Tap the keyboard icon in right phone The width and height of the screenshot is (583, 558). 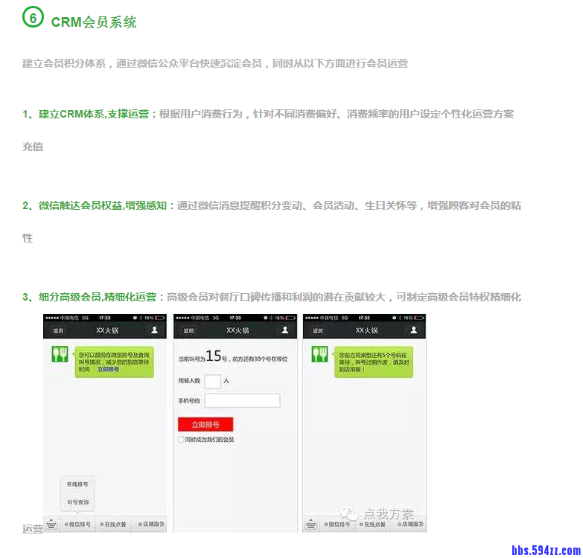tap(312, 524)
